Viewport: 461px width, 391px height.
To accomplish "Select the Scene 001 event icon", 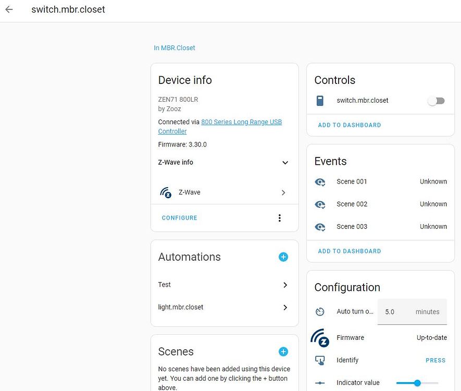I will [x=320, y=182].
